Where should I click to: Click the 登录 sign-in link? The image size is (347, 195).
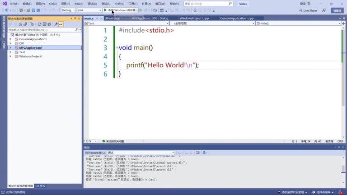tap(303, 4)
